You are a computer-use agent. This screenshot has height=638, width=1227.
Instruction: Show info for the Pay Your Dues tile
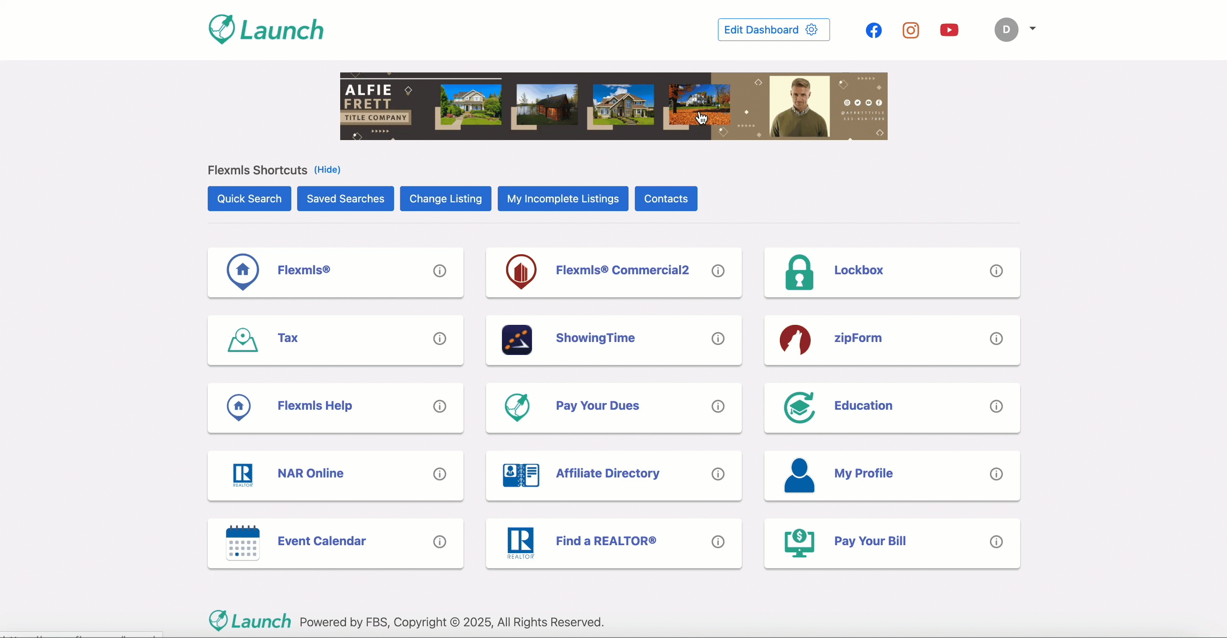click(x=718, y=406)
